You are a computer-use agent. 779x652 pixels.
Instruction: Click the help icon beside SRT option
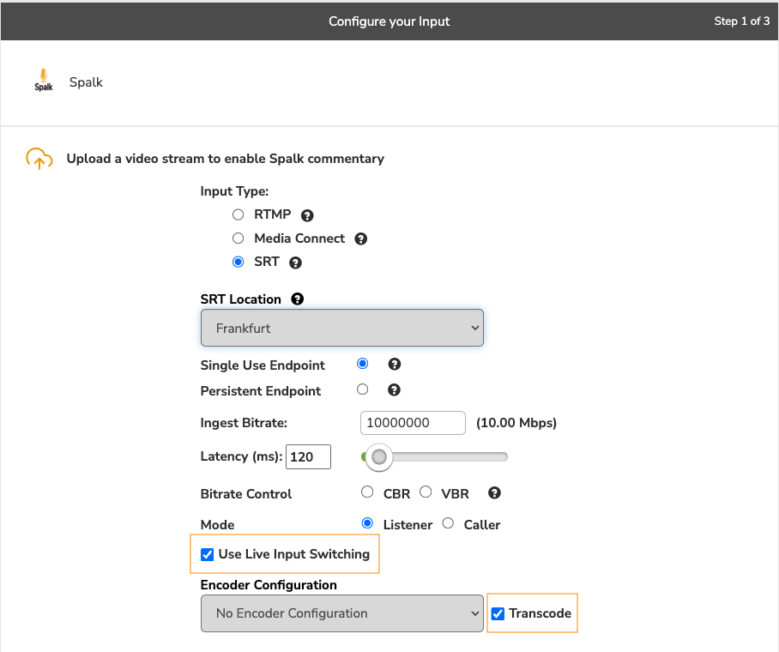point(296,263)
